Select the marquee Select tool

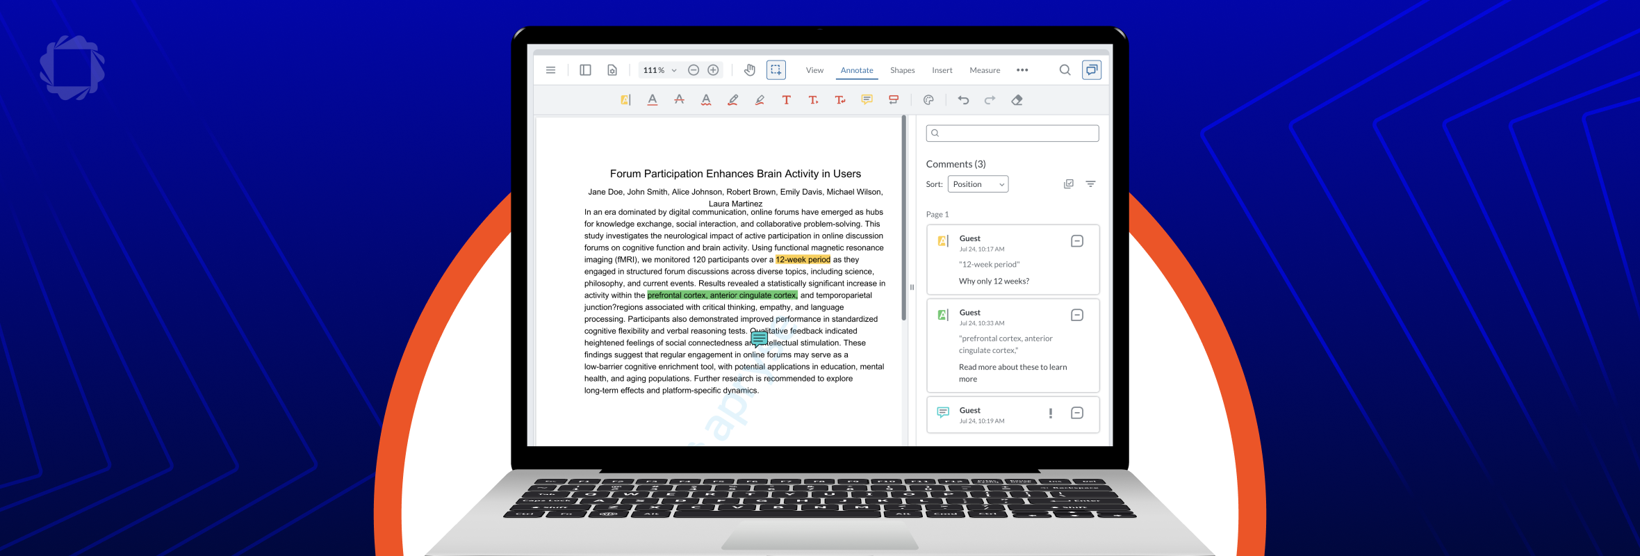776,70
